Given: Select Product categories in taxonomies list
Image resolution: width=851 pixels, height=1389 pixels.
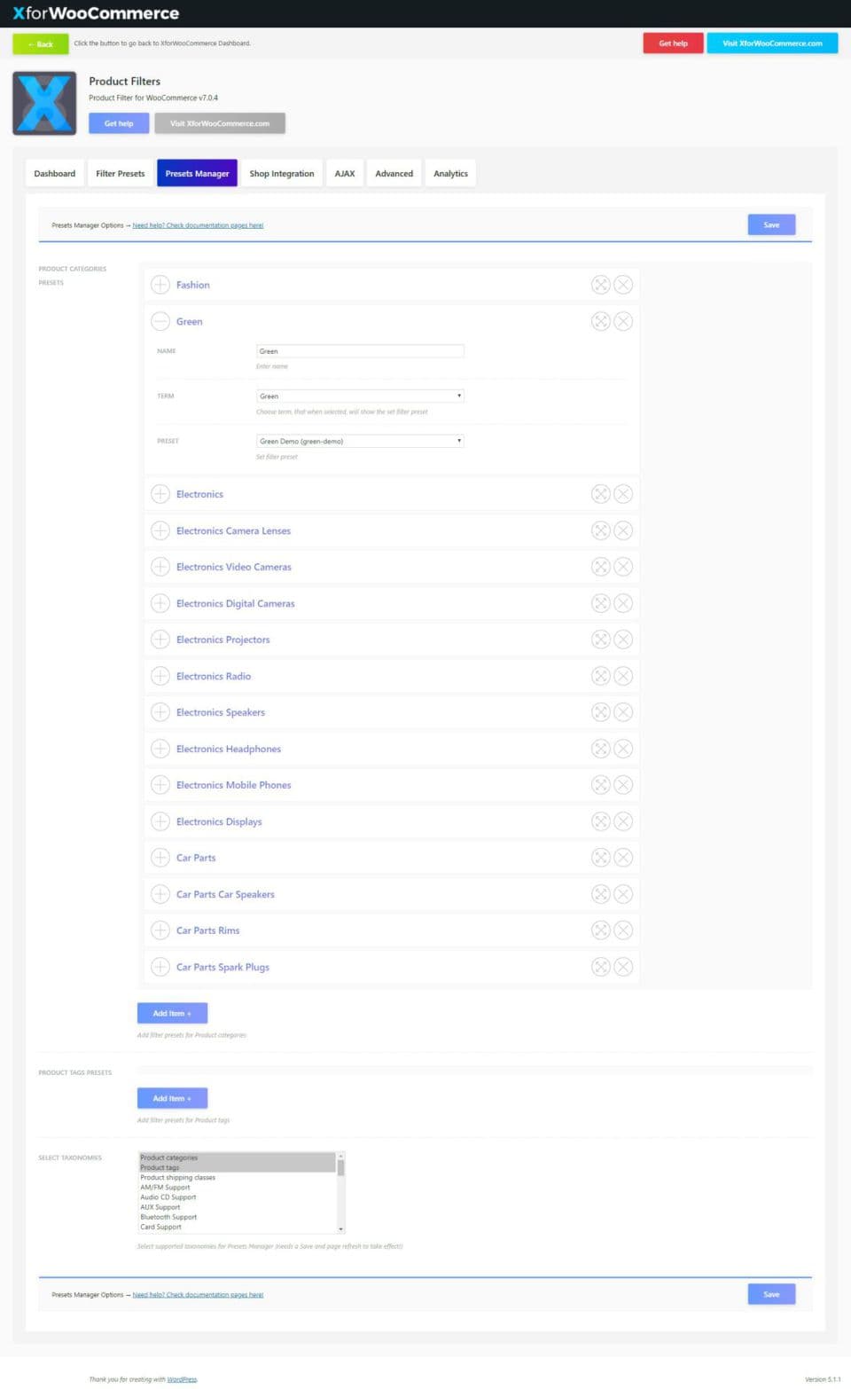Looking at the screenshot, I should (x=237, y=1157).
